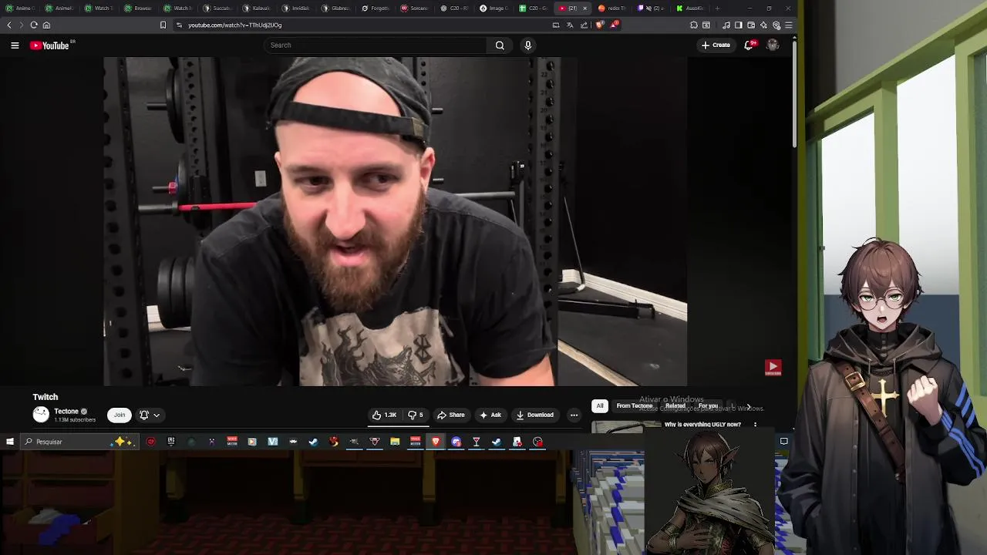
Task: Click the browser home icon
Action: click(46, 25)
